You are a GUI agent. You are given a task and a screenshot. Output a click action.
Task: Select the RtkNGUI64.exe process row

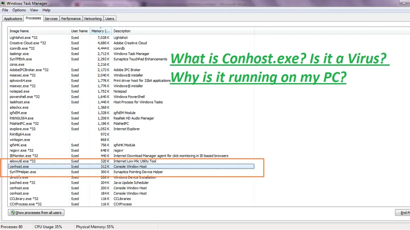tap(131, 118)
